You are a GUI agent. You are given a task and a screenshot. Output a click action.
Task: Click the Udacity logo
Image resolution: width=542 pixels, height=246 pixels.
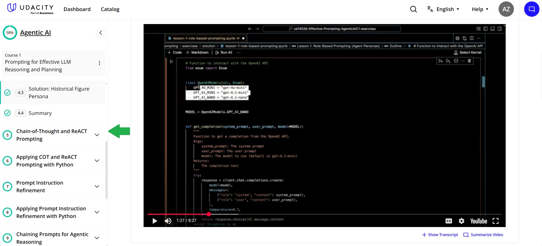30,8
